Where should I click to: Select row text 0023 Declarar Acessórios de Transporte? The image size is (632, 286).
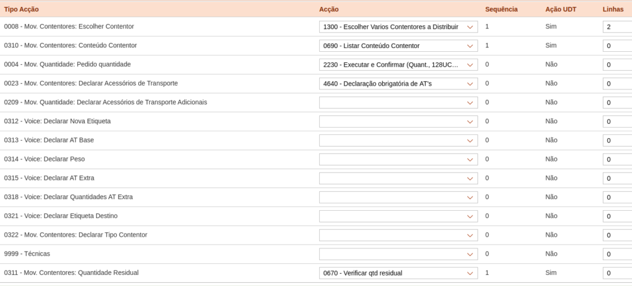click(x=91, y=83)
